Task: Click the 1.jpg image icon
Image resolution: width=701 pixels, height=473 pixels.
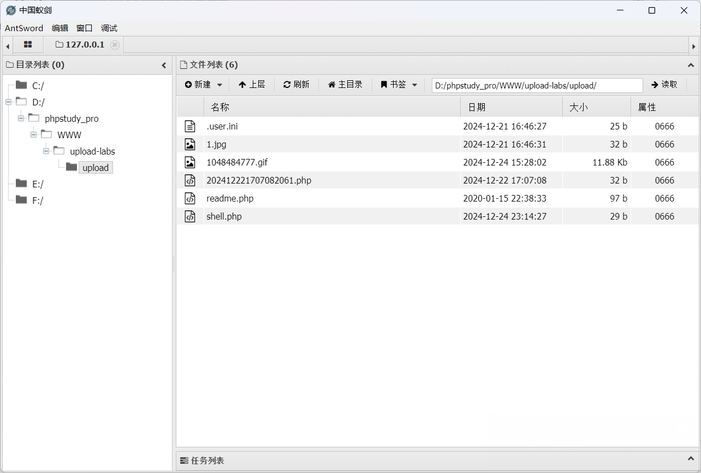Action: pos(189,144)
